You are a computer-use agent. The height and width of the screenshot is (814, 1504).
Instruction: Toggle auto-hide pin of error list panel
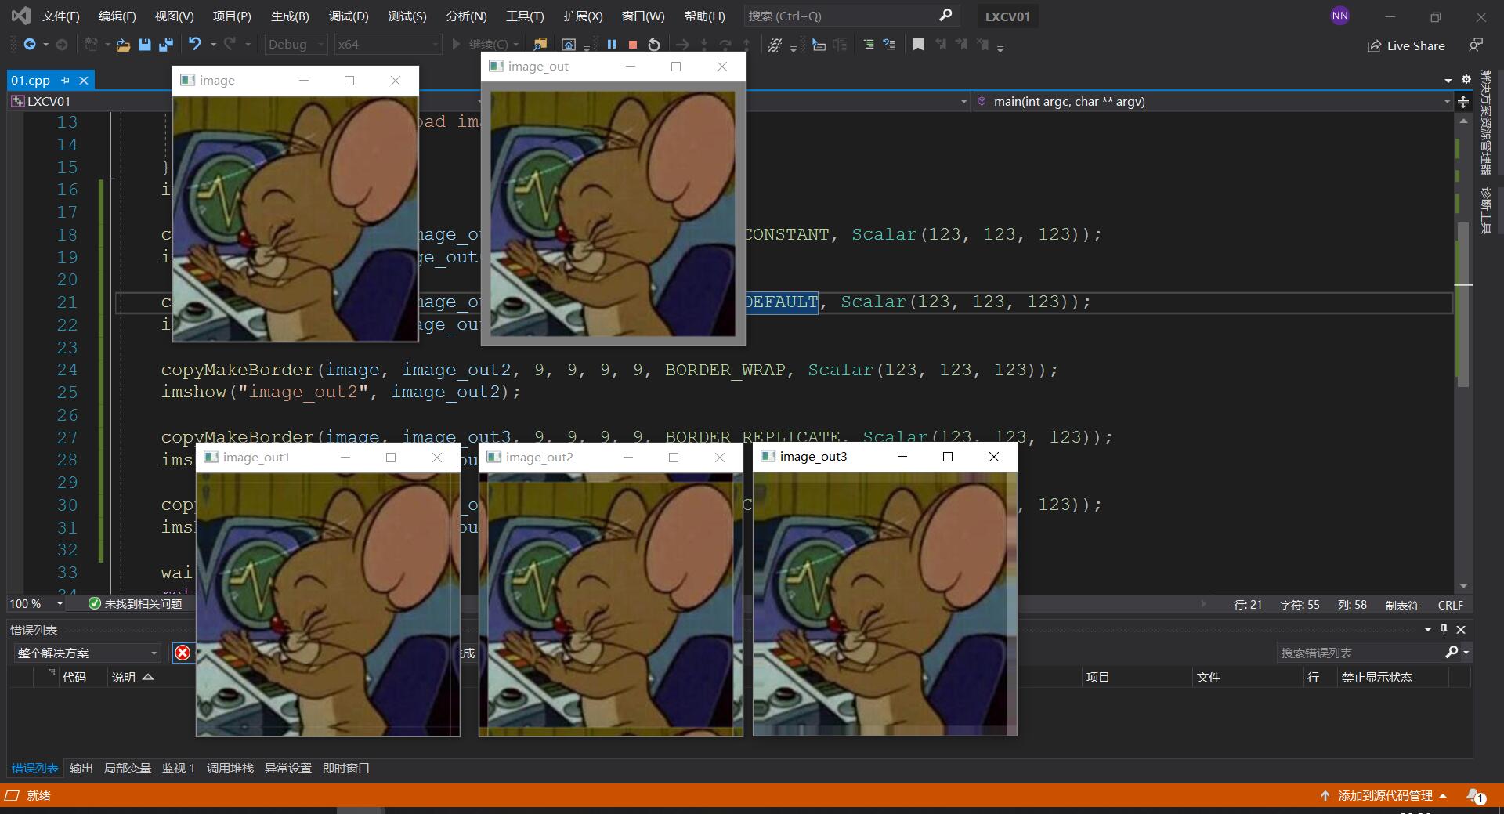point(1444,629)
